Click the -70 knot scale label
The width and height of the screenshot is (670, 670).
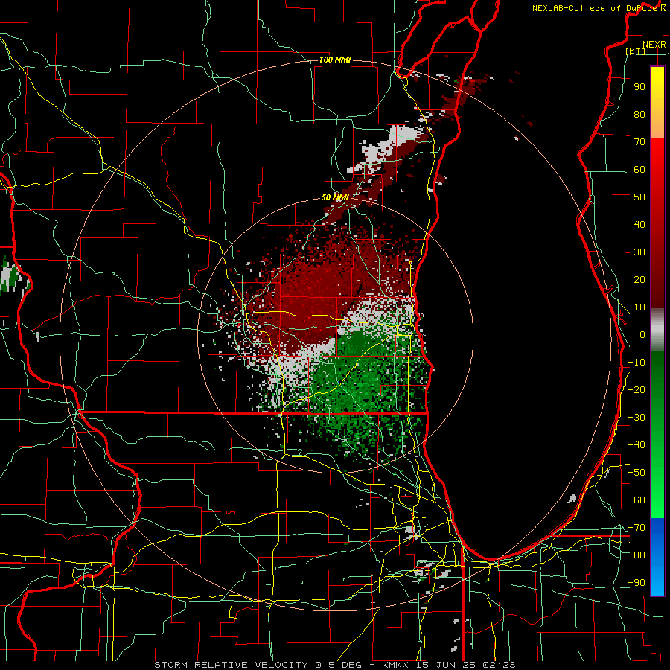[x=637, y=528]
